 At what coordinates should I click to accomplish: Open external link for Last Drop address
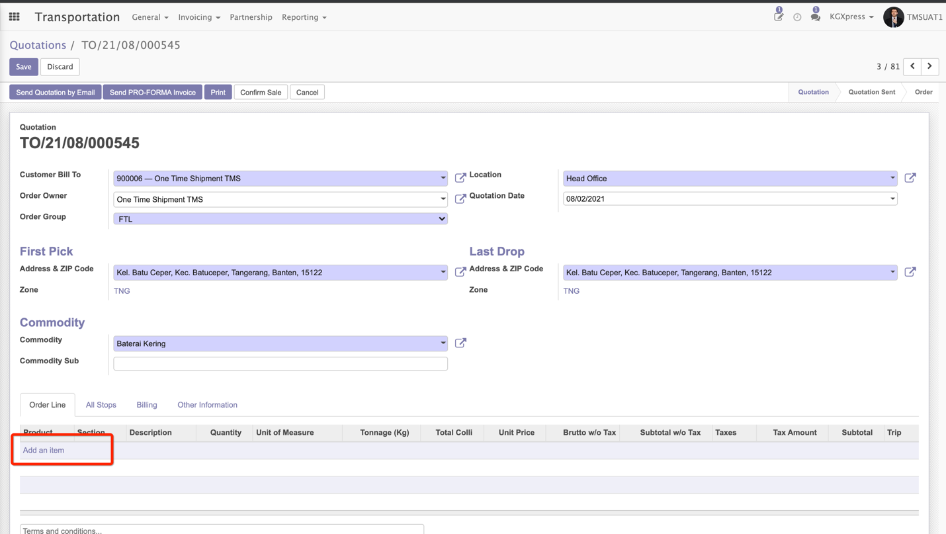coord(910,271)
